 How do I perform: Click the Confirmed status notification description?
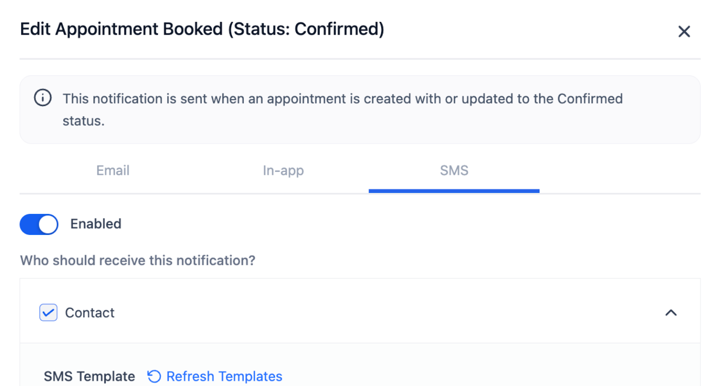point(342,99)
